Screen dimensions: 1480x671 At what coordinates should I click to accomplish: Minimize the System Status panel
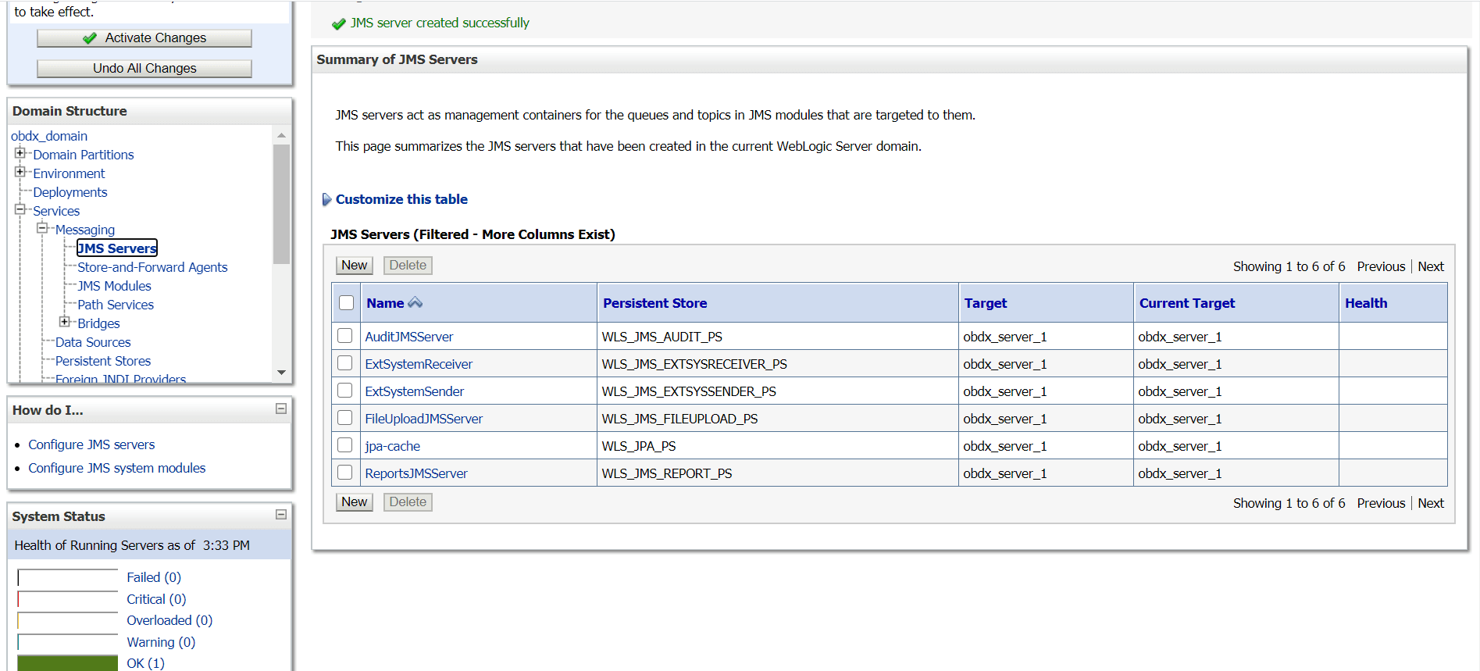(281, 515)
